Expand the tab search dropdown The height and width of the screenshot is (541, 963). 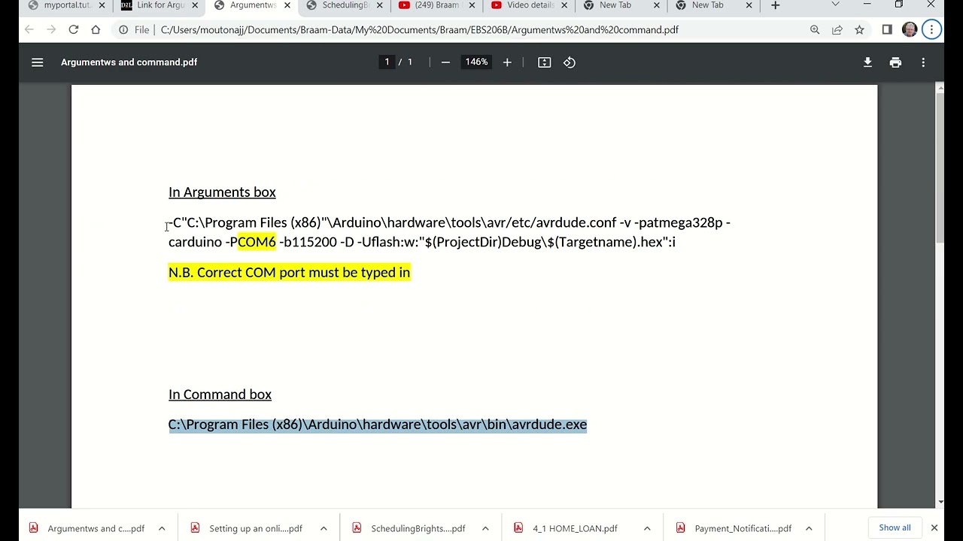coord(835,5)
